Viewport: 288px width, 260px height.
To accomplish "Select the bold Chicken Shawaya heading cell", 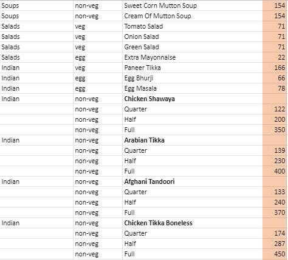I will (193, 99).
